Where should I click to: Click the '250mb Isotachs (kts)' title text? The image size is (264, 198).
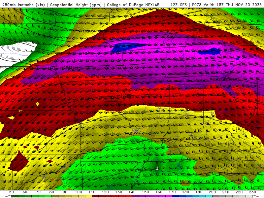point(23,5)
